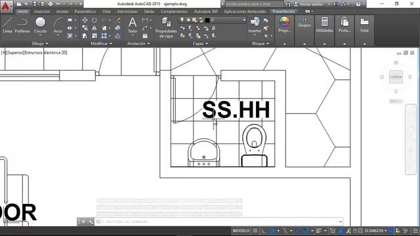Click the Move (Desplazar) tool icon
Viewport: 420px width, 236px height.
[x=85, y=20]
